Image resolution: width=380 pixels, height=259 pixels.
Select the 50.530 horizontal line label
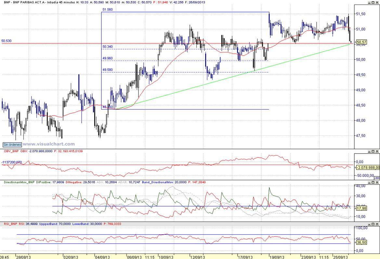6,41
